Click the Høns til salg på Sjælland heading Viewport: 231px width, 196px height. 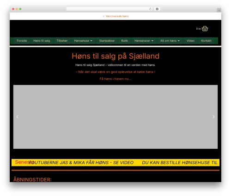click(x=115, y=56)
